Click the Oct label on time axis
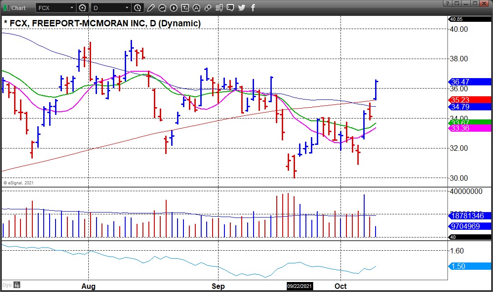Viewport: 493px width, 292px height. [x=341, y=286]
